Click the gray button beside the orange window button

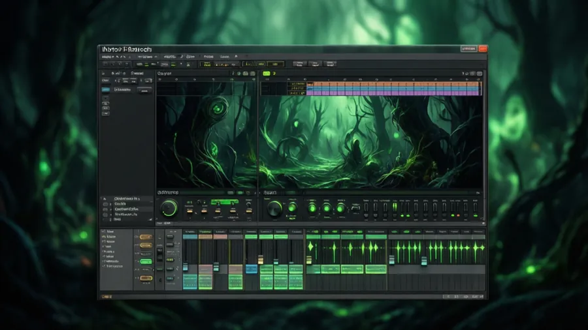[468, 49]
